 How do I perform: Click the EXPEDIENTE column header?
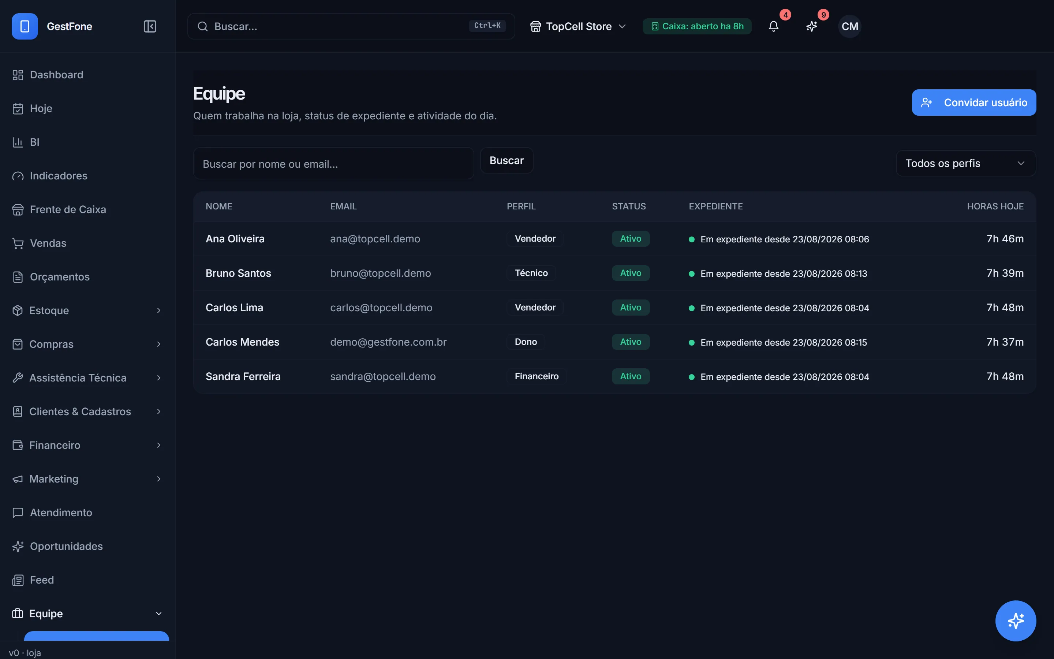point(715,206)
